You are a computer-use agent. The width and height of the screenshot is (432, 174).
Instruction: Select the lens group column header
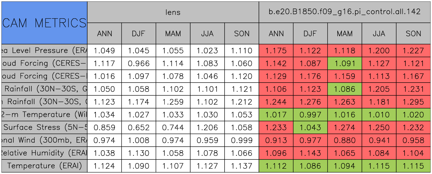point(173,12)
